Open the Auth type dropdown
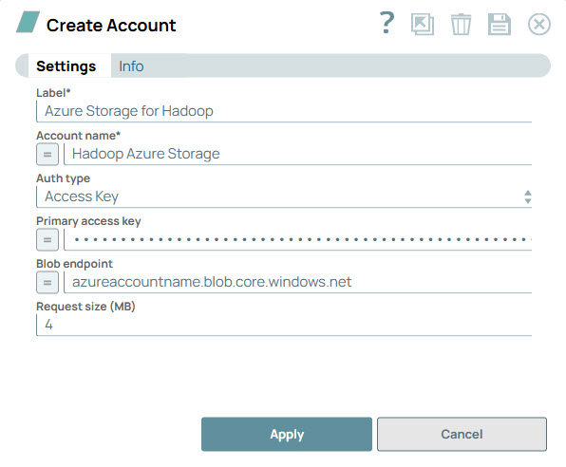This screenshot has height=467, width=566. (284, 196)
